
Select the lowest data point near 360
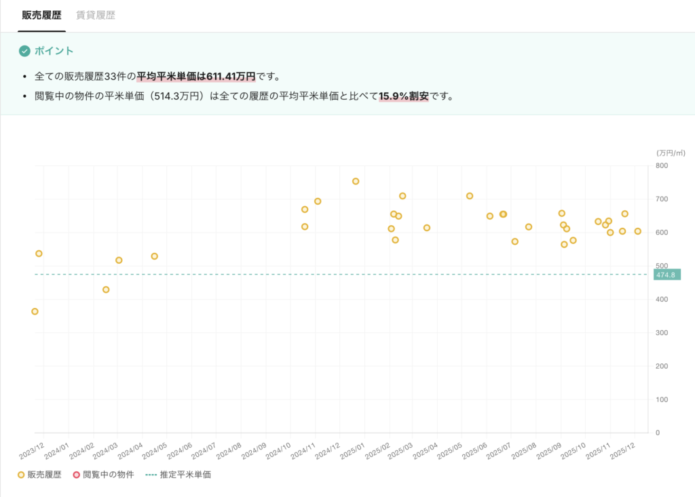(35, 311)
